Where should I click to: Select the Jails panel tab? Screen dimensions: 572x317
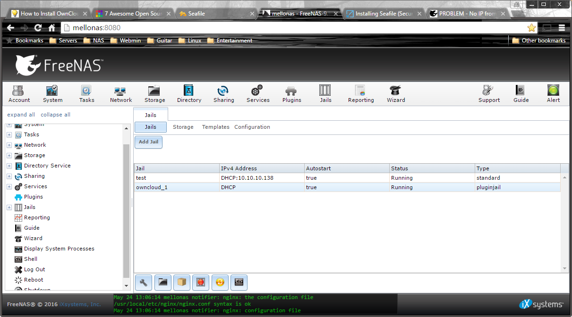pos(151,115)
